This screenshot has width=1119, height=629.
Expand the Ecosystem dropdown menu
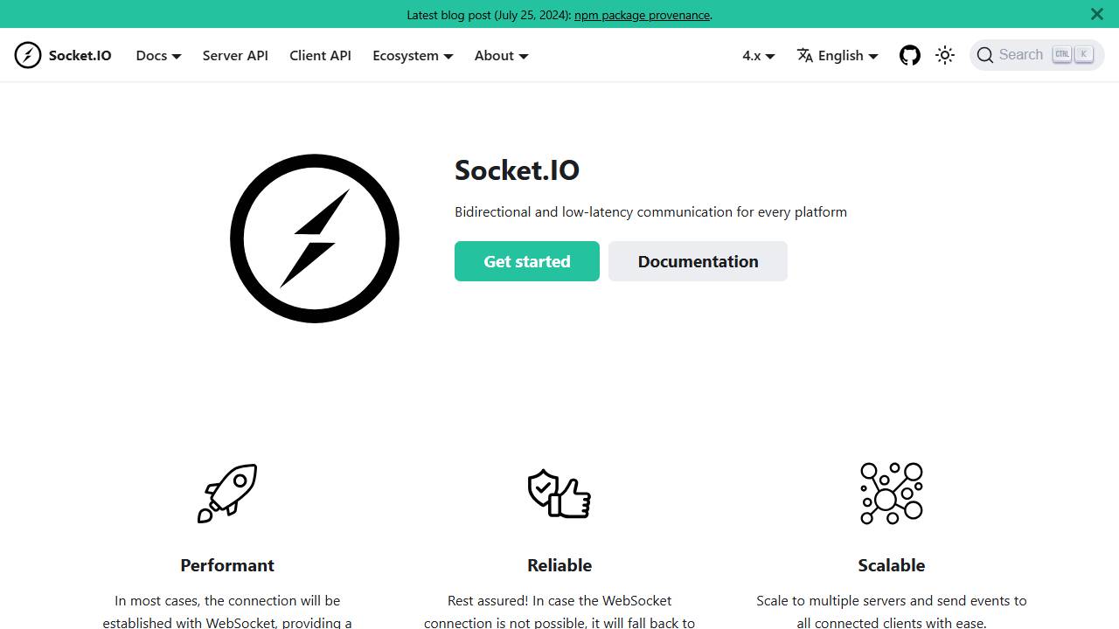[x=413, y=56]
